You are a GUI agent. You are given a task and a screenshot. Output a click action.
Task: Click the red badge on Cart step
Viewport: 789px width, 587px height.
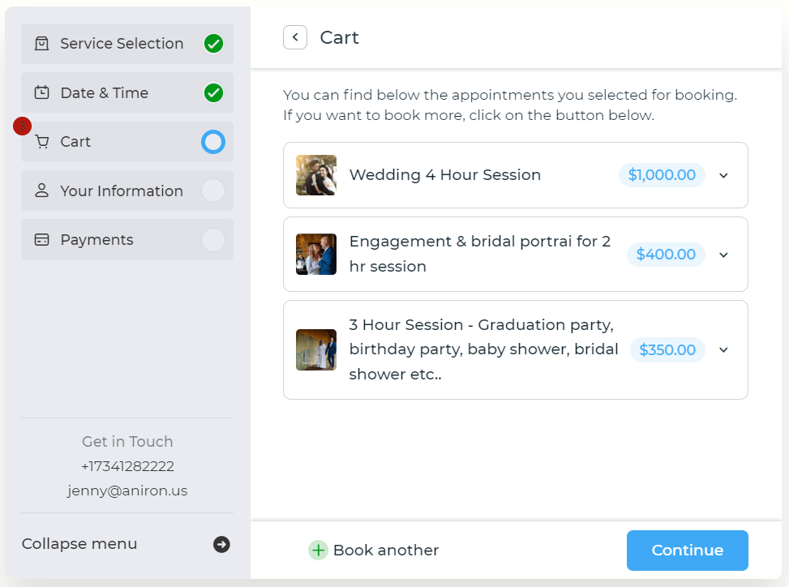(22, 126)
